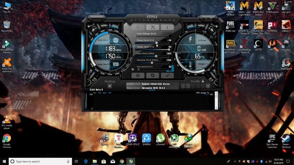Open PLAYERUNKNOWN'S BATTLEGROUNDS shortcut
Viewport: 294px width, 165px height.
[231, 47]
